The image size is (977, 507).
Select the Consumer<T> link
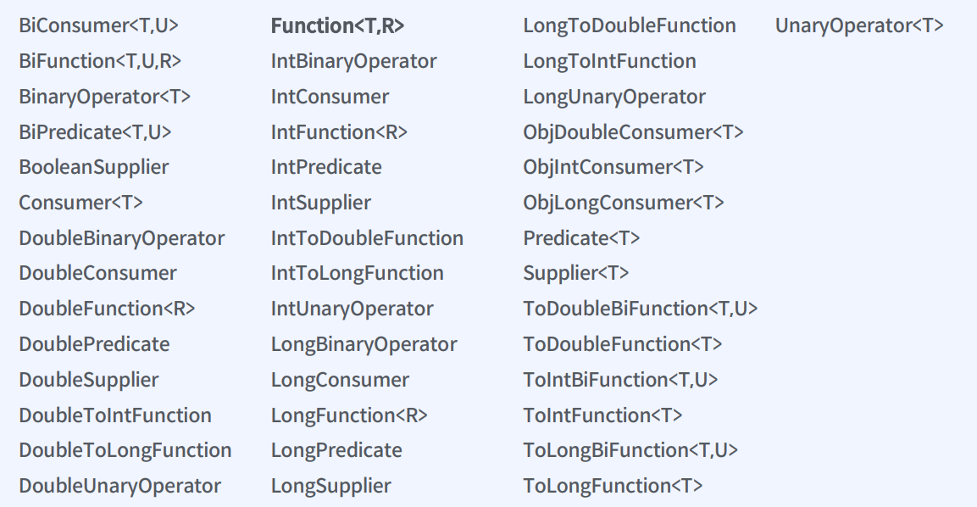80,203
